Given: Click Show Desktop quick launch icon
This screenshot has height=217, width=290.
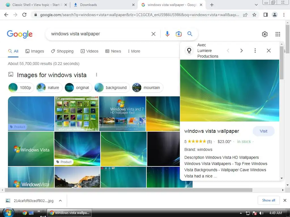Looking at the screenshot, I should pyautogui.click(x=31, y=213).
